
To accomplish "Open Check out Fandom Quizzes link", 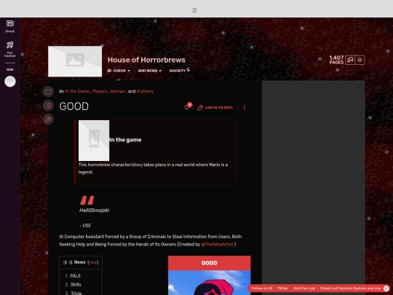I will (350, 288).
